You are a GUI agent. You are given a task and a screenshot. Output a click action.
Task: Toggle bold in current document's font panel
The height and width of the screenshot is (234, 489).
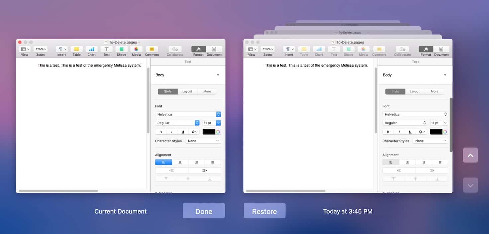pyautogui.click(x=161, y=132)
